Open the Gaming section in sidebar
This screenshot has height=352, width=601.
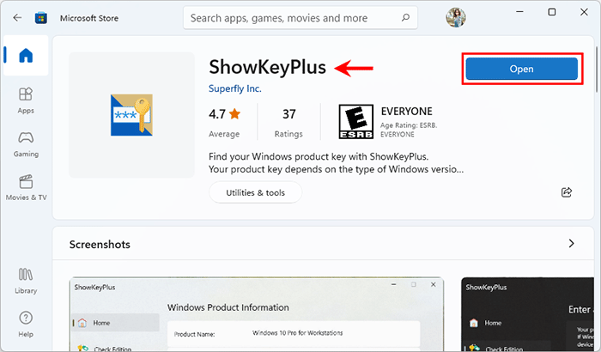(x=26, y=144)
